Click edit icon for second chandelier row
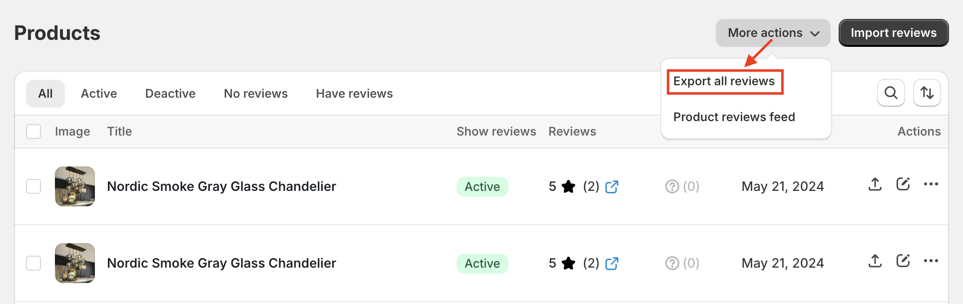This screenshot has width=963, height=304. click(x=903, y=261)
